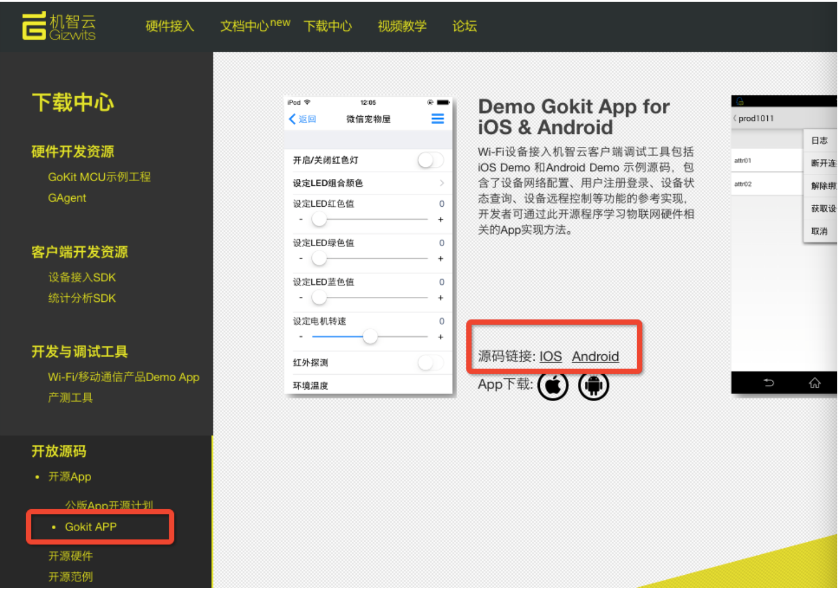Go to 视频教学 in top navigation
Screen dimensions: 839x589
click(402, 26)
